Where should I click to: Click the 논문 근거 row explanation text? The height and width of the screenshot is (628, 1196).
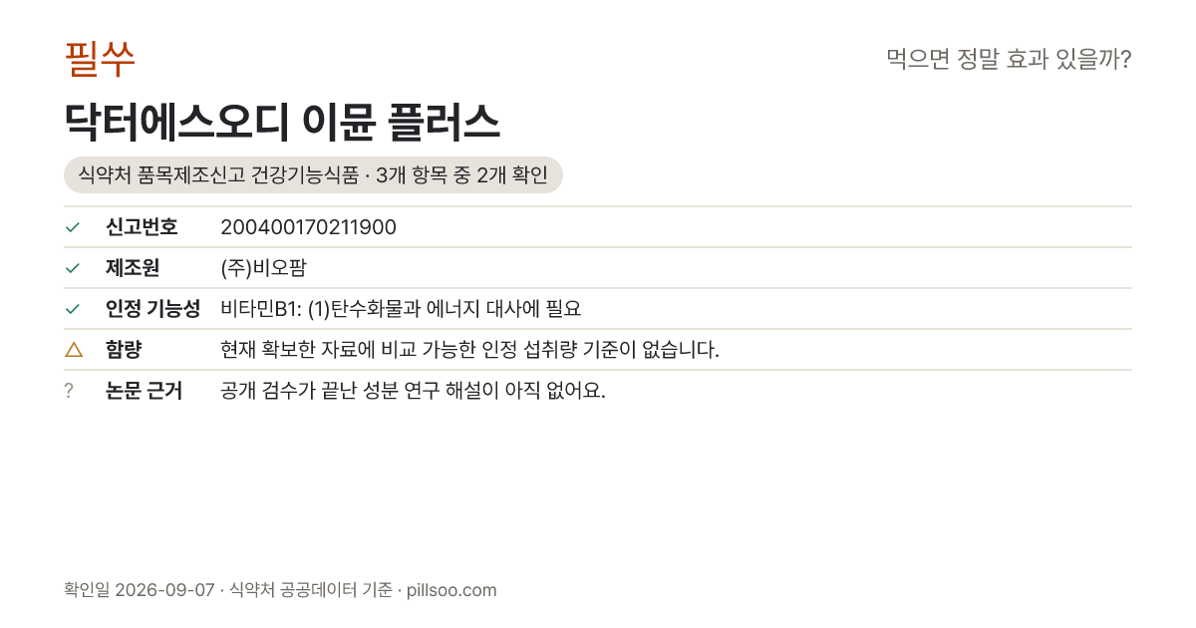click(413, 391)
